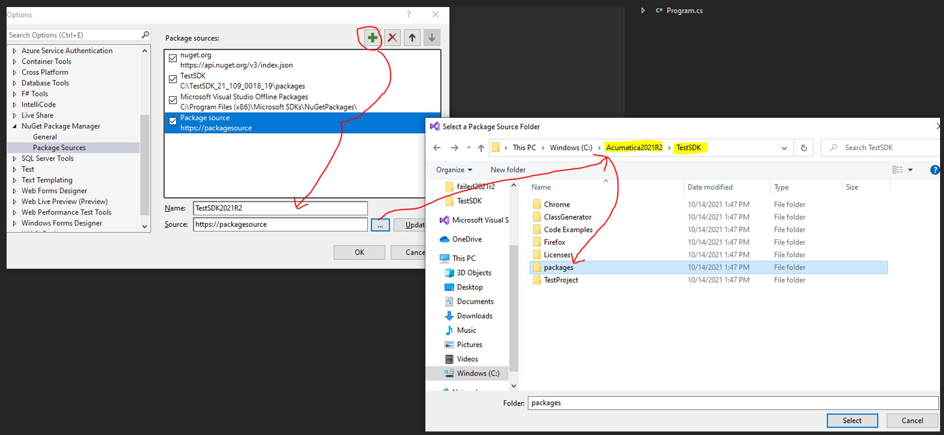Expand Program.cs node in Solution Explorer

tap(643, 11)
